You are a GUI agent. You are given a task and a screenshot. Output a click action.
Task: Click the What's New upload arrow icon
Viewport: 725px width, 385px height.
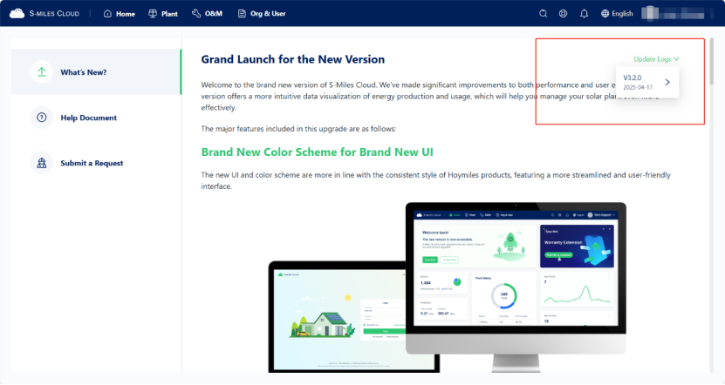pos(42,72)
